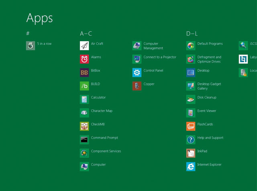Viewport: 257px width, 191px height.
Task: Open Desktop Gadget Gallery icon
Action: [191, 86]
